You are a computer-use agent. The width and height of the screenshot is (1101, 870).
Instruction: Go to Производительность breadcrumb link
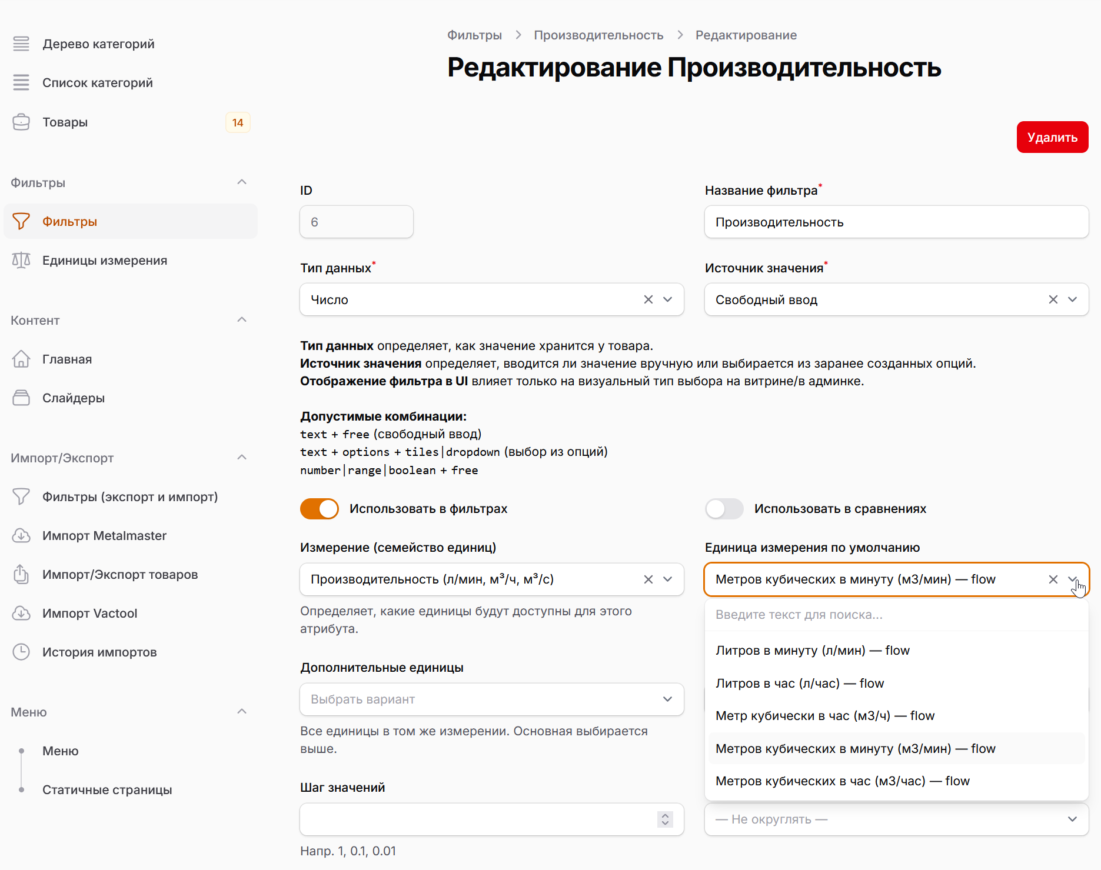(598, 35)
